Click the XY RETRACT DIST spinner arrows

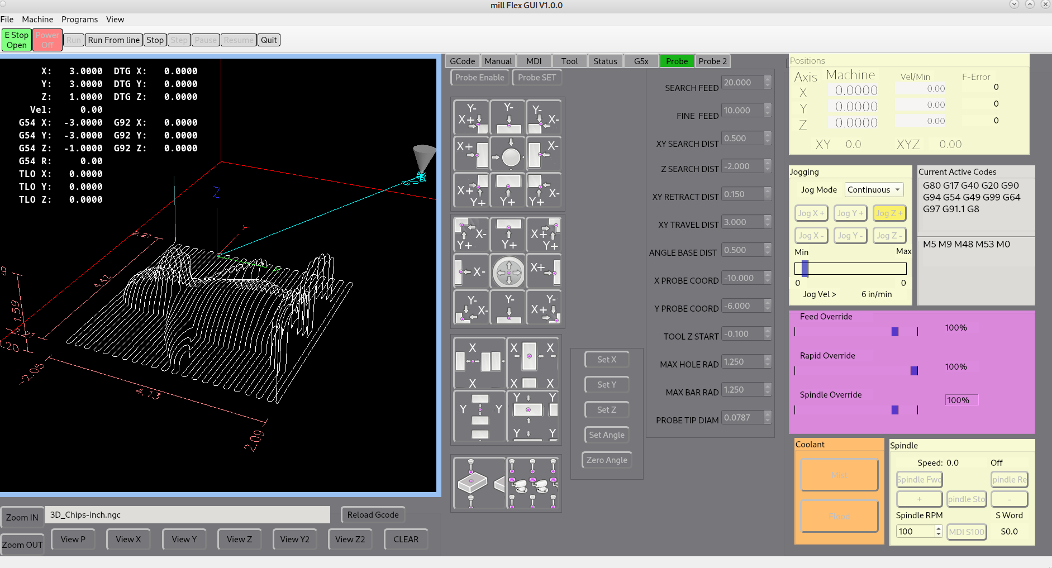point(768,194)
